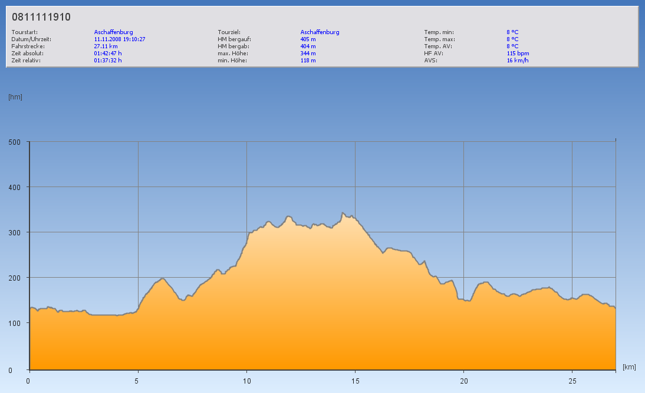The width and height of the screenshot is (645, 393).
Task: Click the Tourziel value Aschaffenburg
Action: click(x=320, y=32)
